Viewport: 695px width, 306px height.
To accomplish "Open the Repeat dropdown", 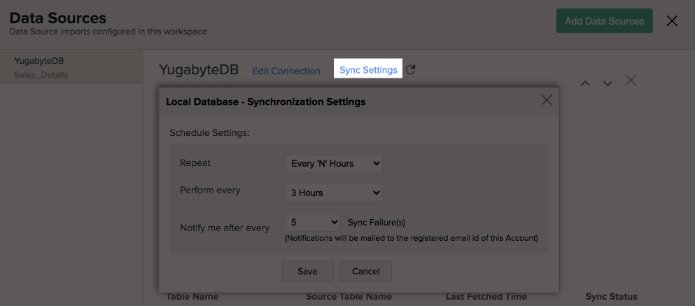I will point(334,164).
